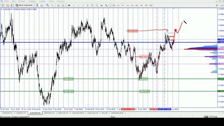Image resolution: width=224 pixels, height=126 pixels.
Task: Switch timeframe to M5
Action: [x=146, y=5]
